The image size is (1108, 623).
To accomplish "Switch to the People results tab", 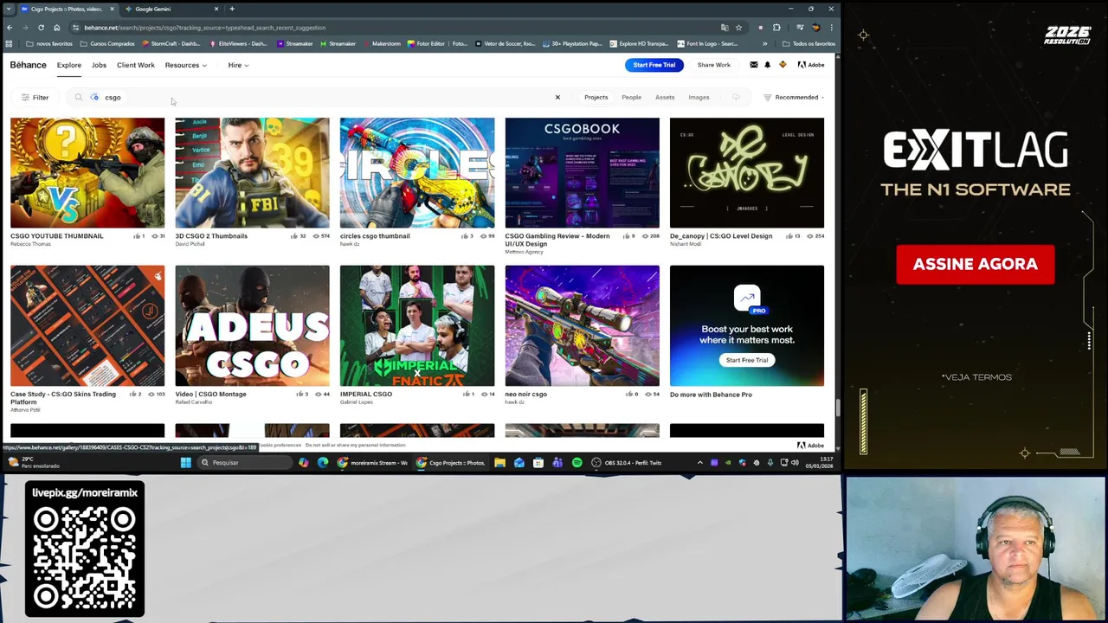I will [x=631, y=97].
